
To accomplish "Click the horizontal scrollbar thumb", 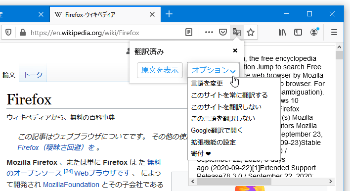I will click(234, 182).
